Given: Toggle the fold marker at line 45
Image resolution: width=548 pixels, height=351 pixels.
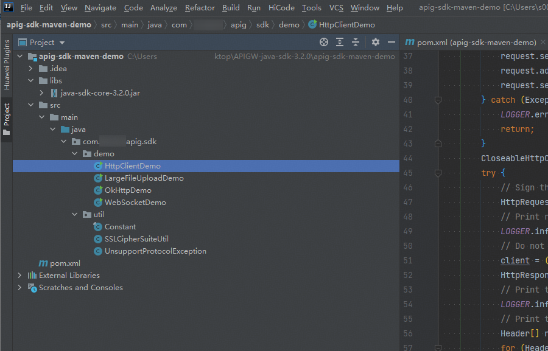Looking at the screenshot, I should click(438, 173).
